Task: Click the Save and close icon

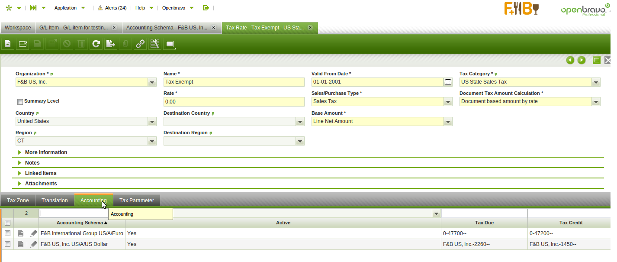Action: tap(52, 44)
